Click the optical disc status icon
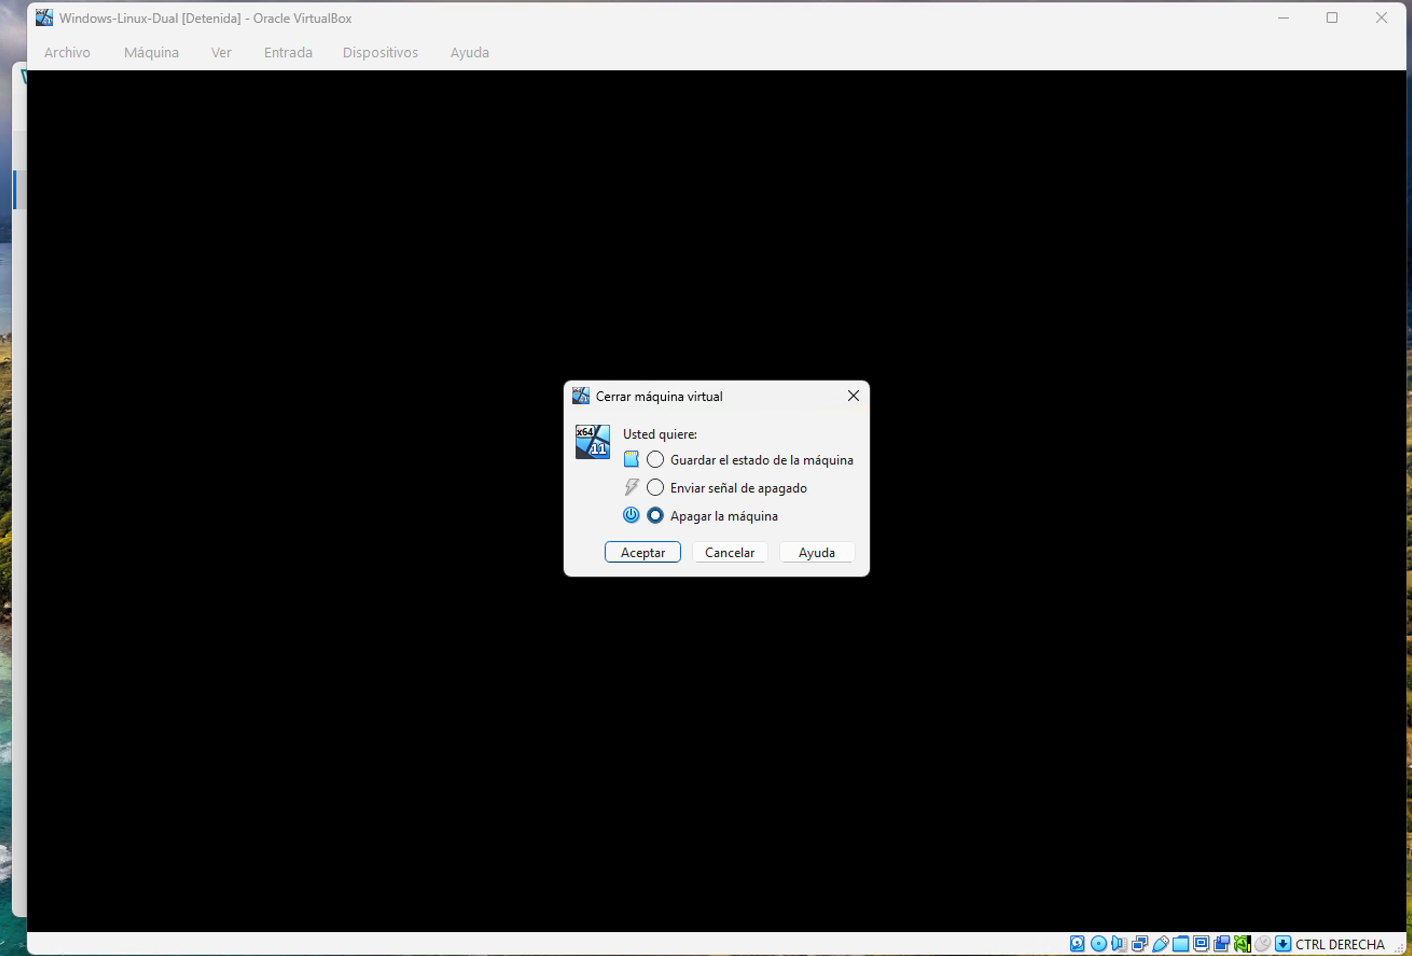This screenshot has height=956, width=1412. 1098,943
